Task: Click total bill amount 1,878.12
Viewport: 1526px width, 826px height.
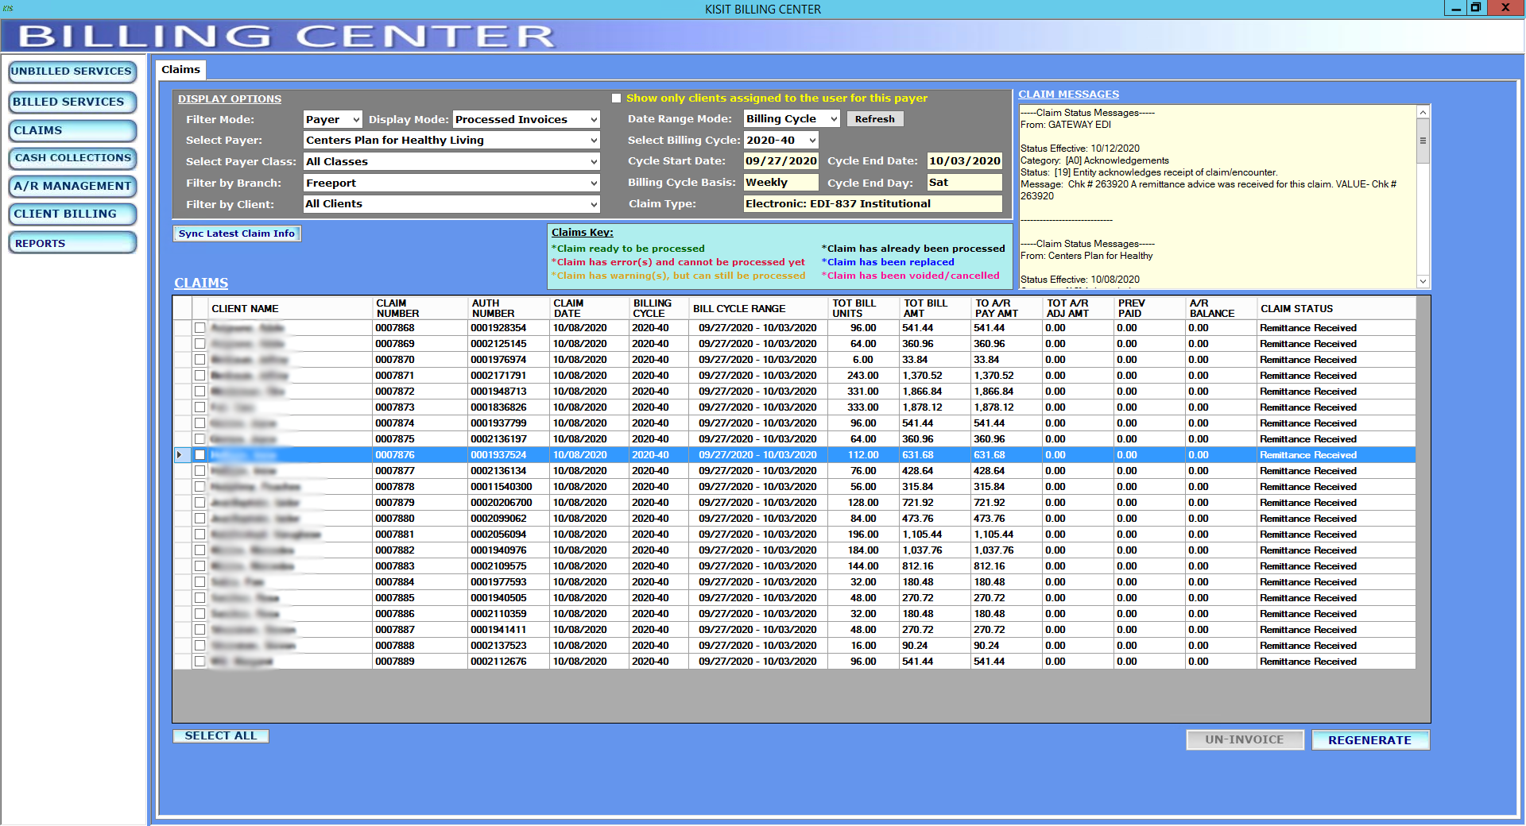Action: tap(935, 407)
